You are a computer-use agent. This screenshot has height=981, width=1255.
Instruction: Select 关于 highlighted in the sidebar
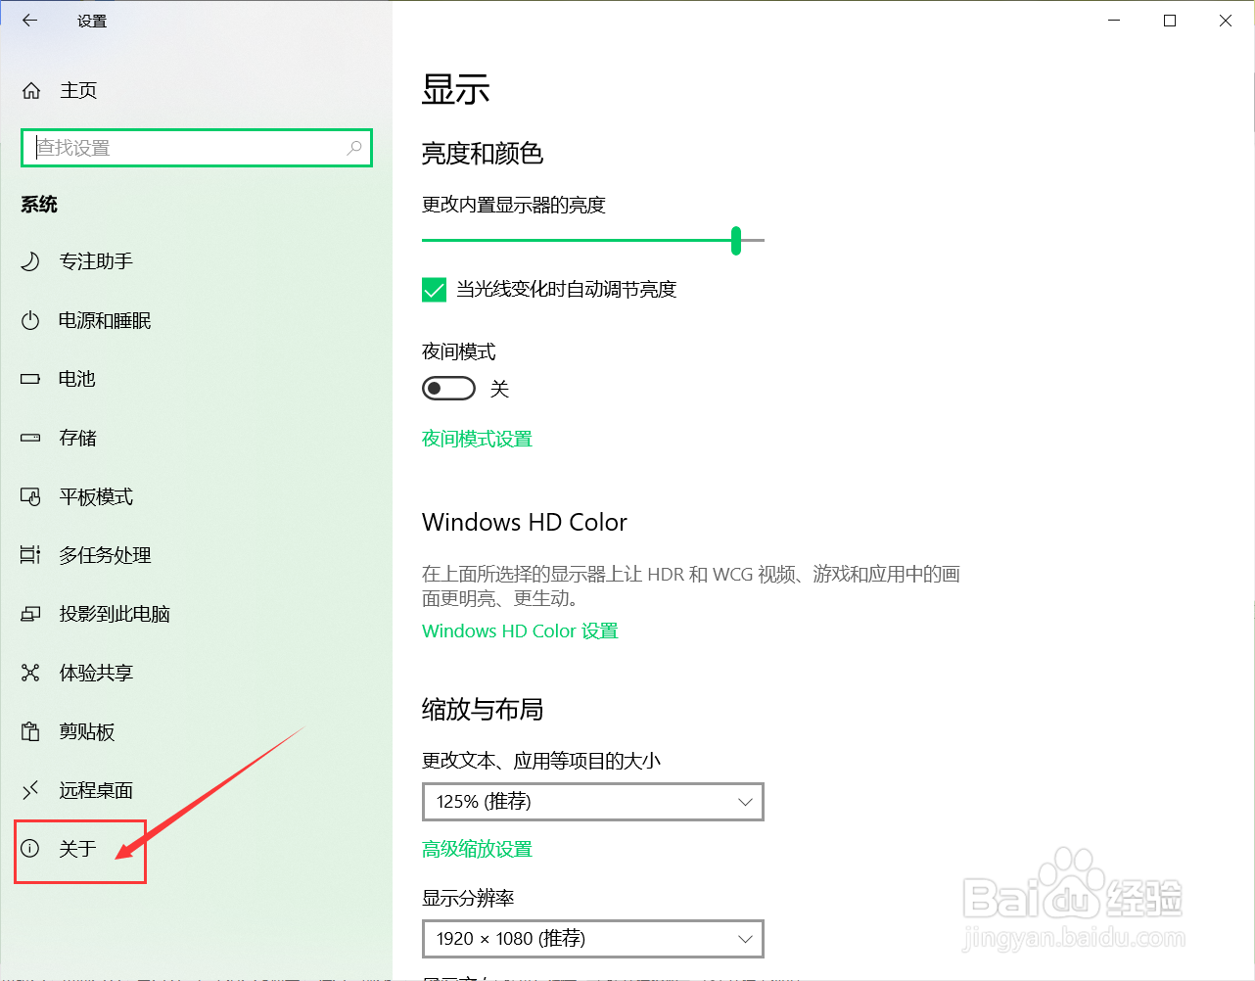tap(78, 849)
